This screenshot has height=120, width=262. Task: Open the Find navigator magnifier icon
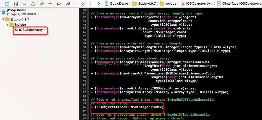click(x=24, y=3)
